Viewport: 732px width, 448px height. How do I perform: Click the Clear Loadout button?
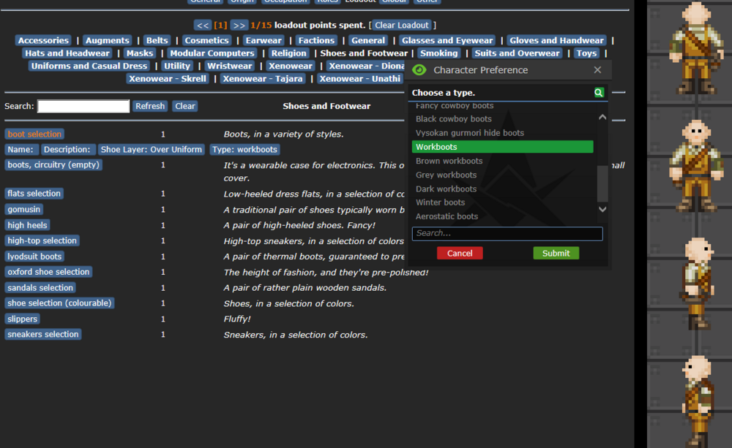tap(402, 26)
